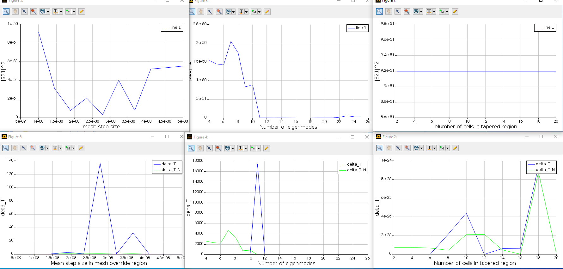The width and height of the screenshot is (563, 269).
Task: Click the 'Figure 2:' window title
Action: [389, 137]
